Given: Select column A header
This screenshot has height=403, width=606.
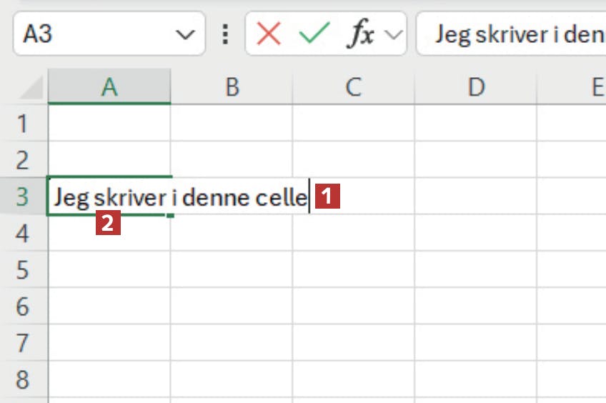Looking at the screenshot, I should (109, 87).
